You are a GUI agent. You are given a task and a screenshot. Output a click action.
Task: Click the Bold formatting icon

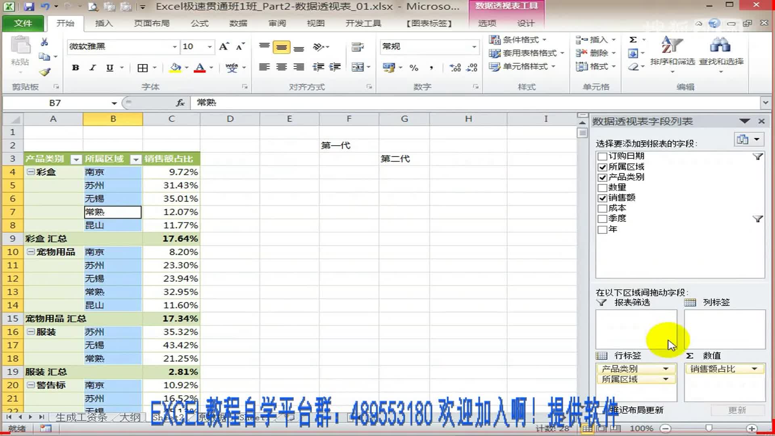coord(75,68)
